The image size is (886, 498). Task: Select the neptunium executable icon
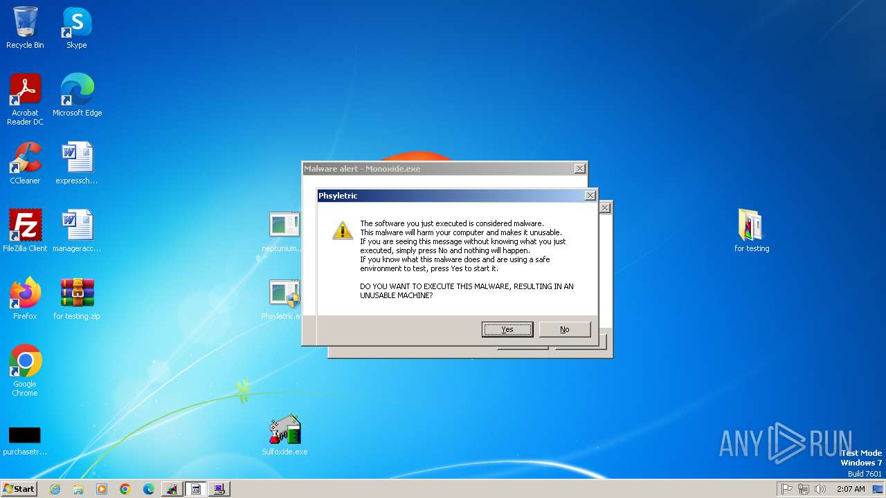284,231
